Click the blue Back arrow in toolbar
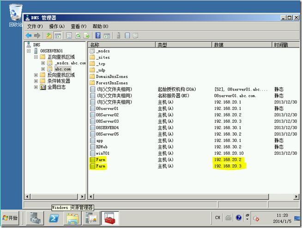This screenshot has height=228, width=302. point(29,36)
